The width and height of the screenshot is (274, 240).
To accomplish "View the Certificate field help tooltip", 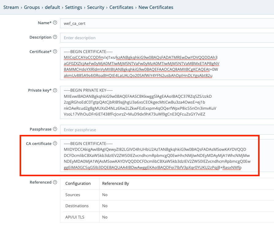I will point(55,51).
